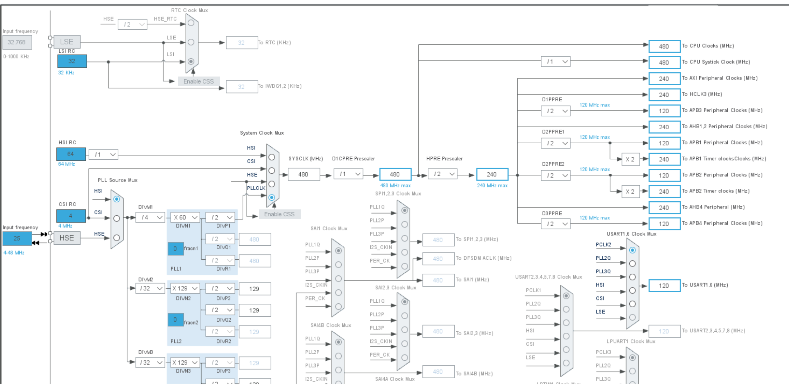The image size is (789, 389).
Task: Select HSE_RTC in the RTC Clock Mux
Action: coord(191,22)
